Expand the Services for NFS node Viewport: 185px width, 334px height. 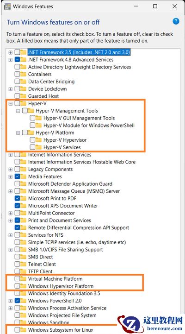click(x=11, y=235)
